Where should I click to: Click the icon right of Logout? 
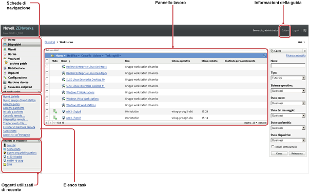305,30
